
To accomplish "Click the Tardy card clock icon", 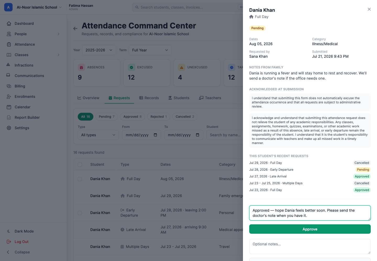I will (232, 67).
